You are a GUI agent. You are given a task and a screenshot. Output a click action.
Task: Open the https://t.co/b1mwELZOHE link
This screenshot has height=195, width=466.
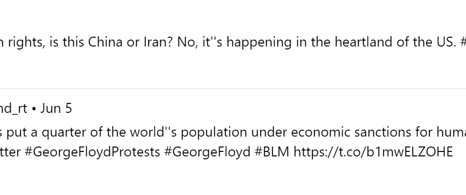pos(373,152)
